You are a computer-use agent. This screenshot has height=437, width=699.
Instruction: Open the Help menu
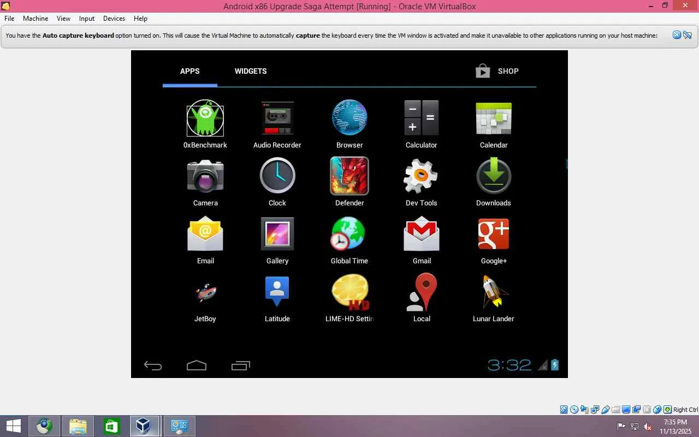click(x=140, y=18)
